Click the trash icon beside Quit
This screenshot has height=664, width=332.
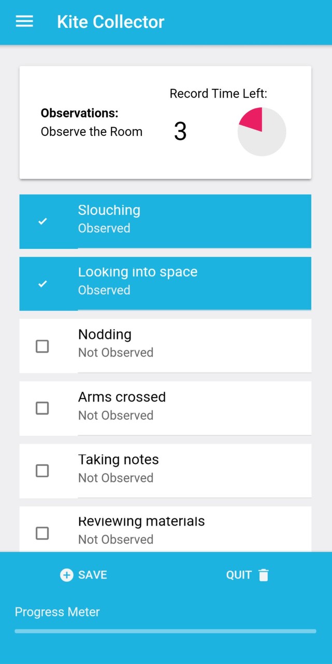264,575
